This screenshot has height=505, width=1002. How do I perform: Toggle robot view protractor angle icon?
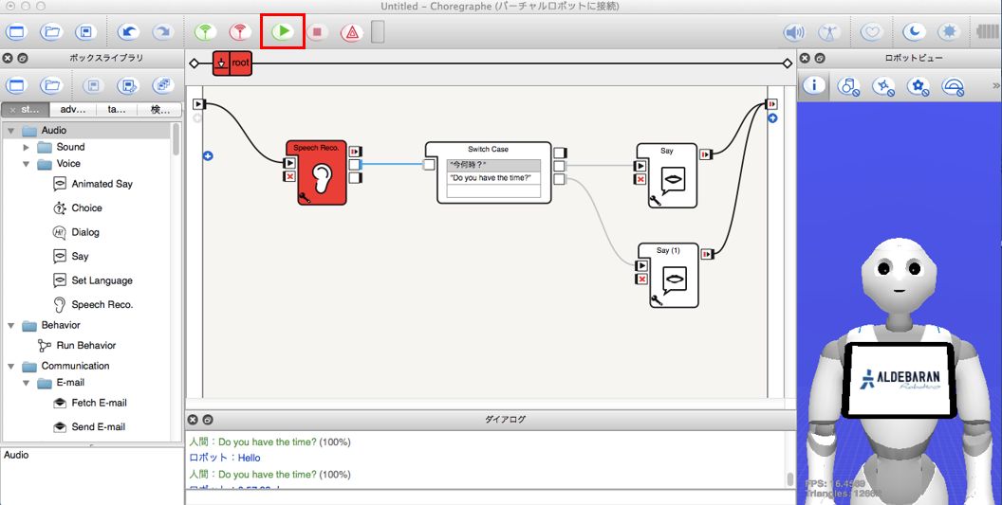point(953,85)
